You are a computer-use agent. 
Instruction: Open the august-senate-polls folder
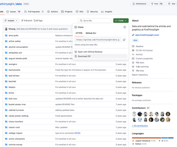click(x=18, y=58)
